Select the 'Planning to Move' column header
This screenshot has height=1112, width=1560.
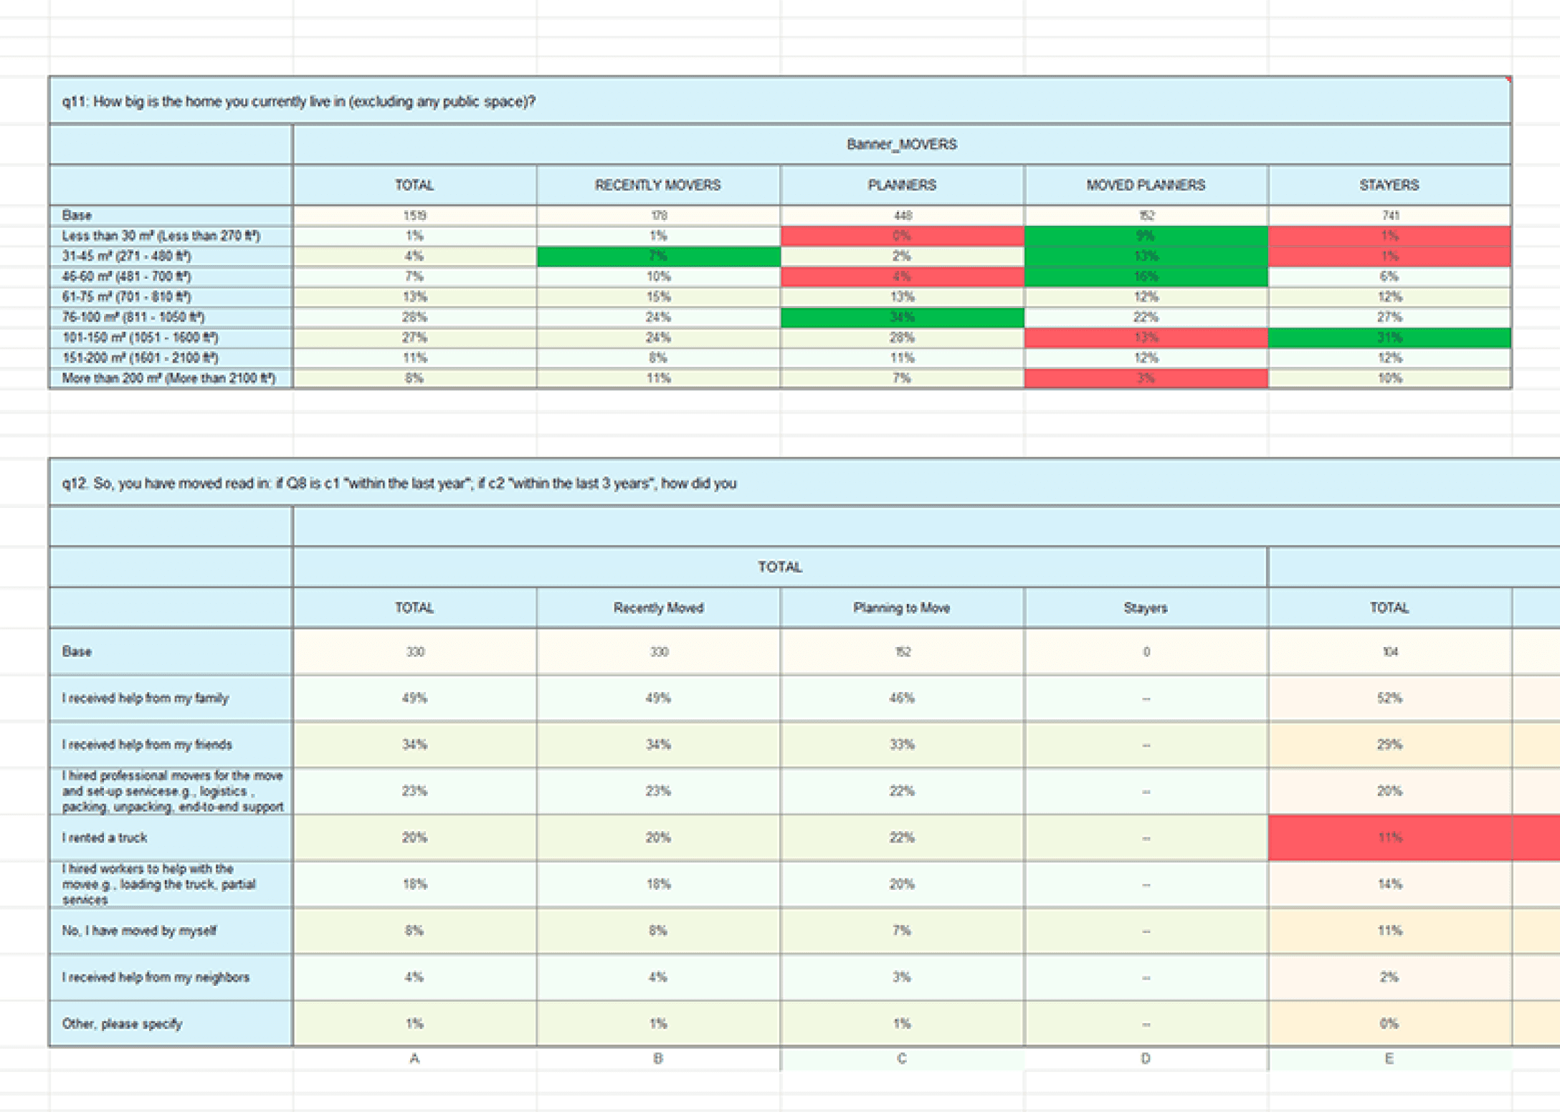click(901, 608)
